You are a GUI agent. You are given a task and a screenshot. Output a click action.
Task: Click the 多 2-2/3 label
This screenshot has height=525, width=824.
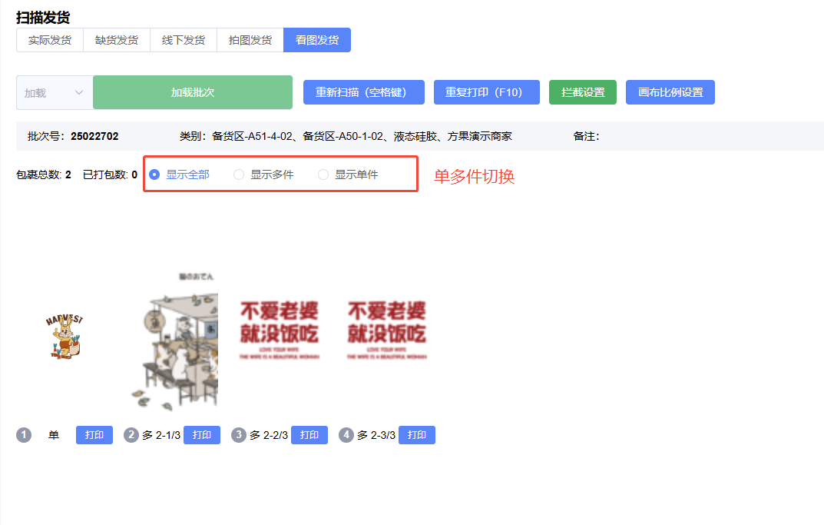click(x=269, y=435)
